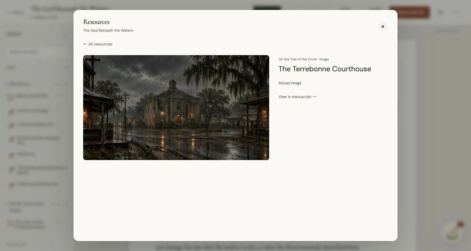
Task: Click the Terrebonne Courthouse image preview
Action: click(176, 107)
